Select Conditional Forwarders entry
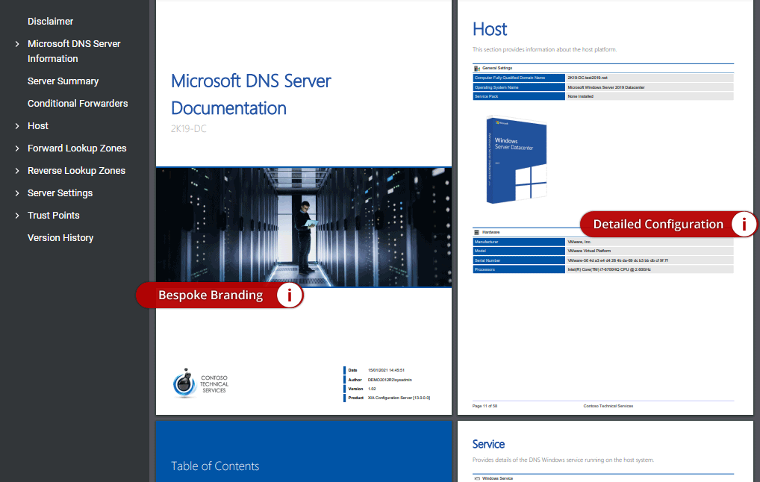The height and width of the screenshot is (482, 760). tap(78, 103)
